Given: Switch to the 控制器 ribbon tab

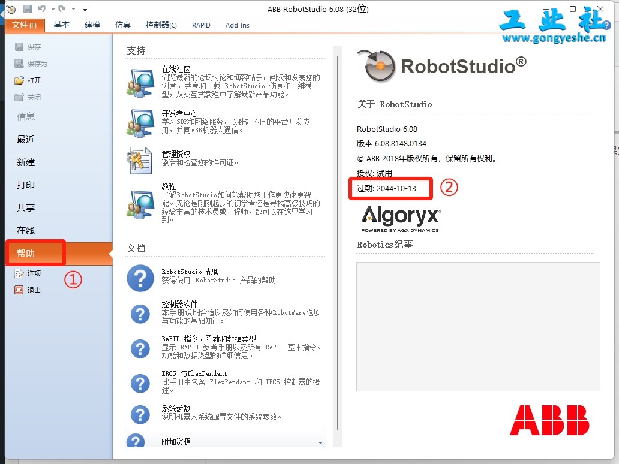Looking at the screenshot, I should pos(161,25).
